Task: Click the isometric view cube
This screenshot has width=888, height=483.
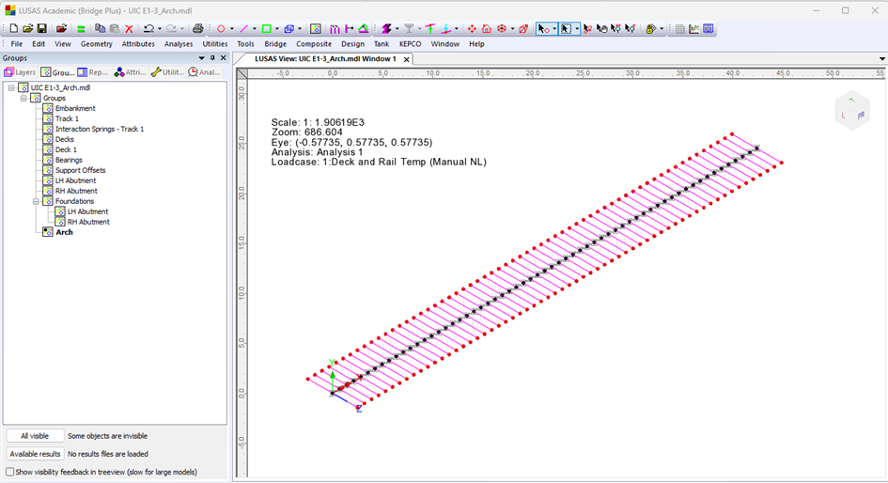Action: [x=852, y=112]
